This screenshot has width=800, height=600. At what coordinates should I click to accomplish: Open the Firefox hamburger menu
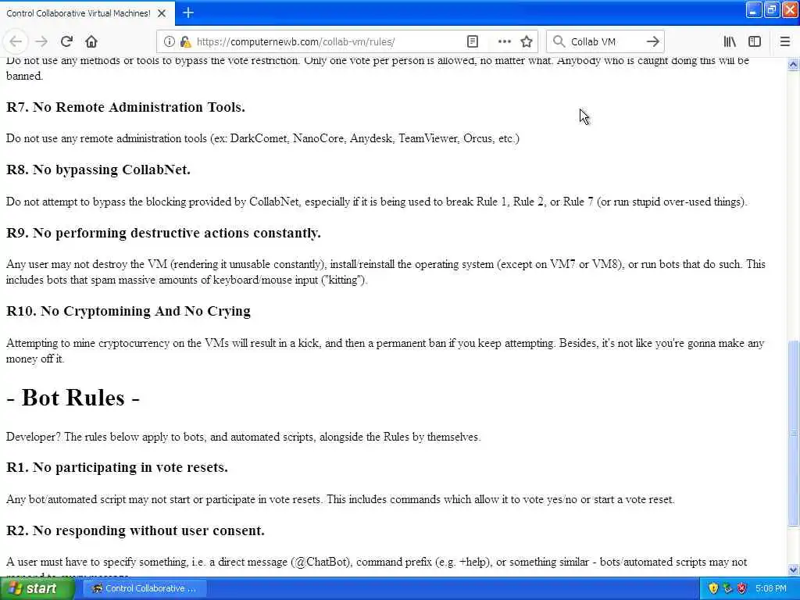click(784, 42)
